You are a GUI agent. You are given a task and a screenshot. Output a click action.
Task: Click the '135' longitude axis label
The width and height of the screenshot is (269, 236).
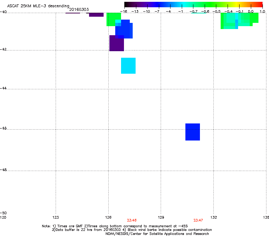click(x=266, y=217)
